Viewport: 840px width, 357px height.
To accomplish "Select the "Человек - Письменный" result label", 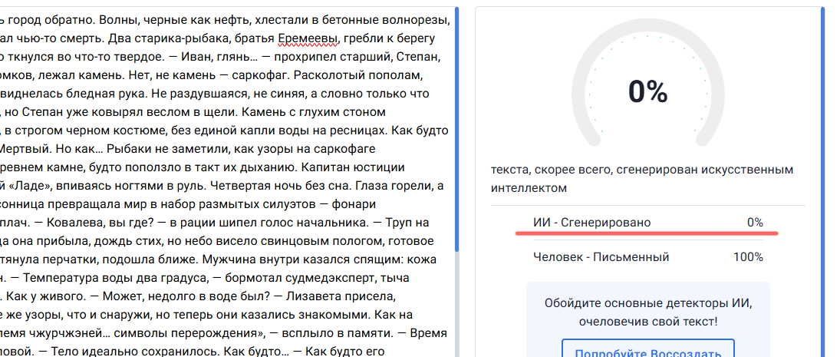I will pos(601,257).
